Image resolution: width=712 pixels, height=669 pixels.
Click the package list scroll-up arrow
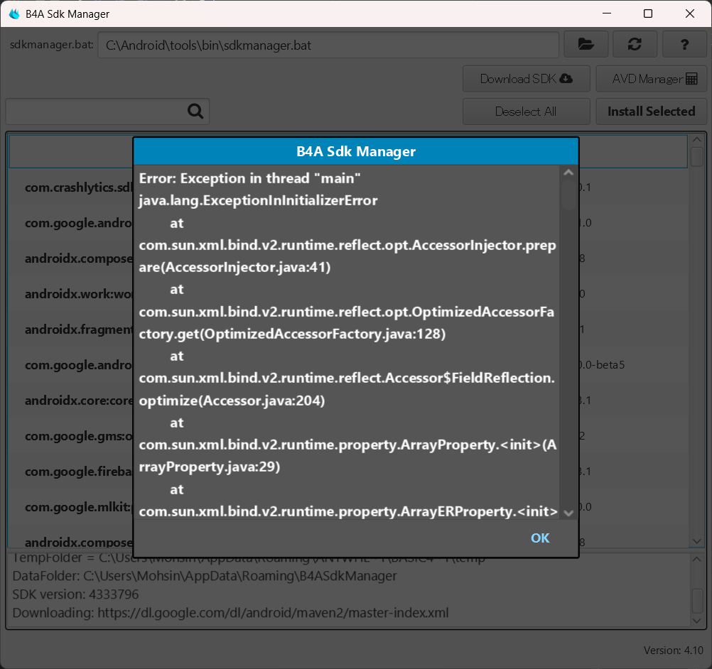697,139
